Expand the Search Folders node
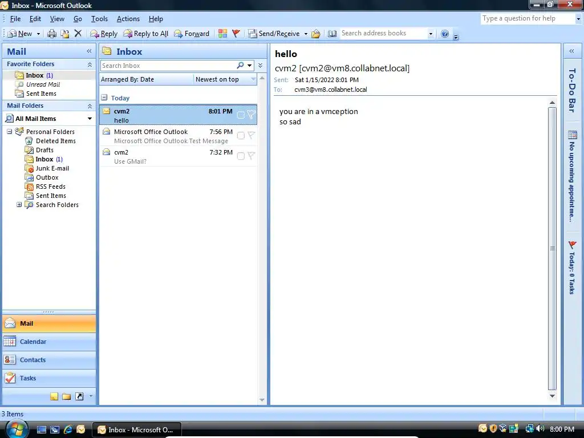The width and height of the screenshot is (584, 438). click(x=19, y=205)
